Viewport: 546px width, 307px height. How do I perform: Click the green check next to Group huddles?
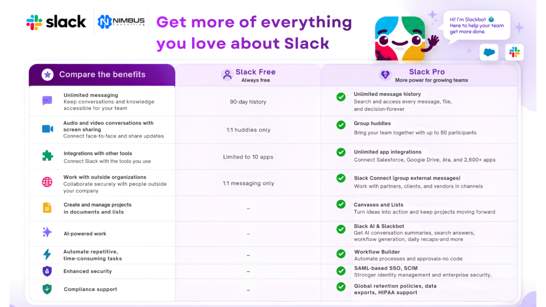click(341, 125)
